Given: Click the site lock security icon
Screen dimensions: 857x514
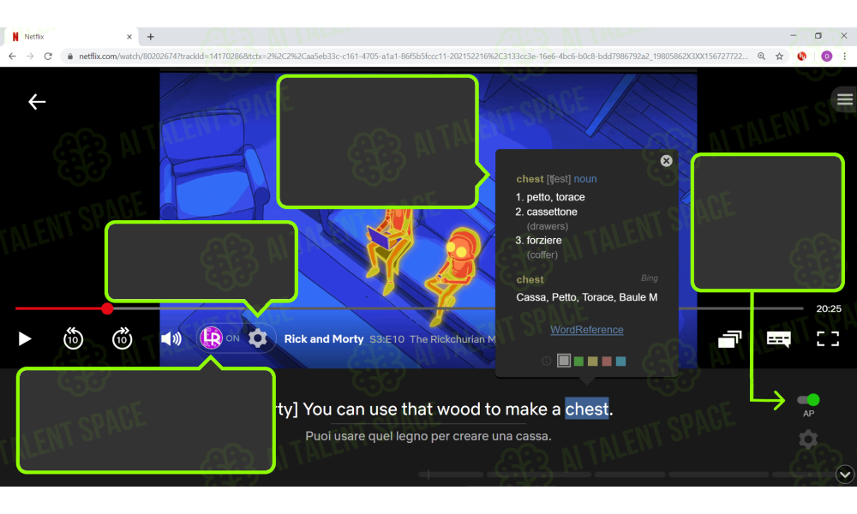Looking at the screenshot, I should (x=70, y=57).
